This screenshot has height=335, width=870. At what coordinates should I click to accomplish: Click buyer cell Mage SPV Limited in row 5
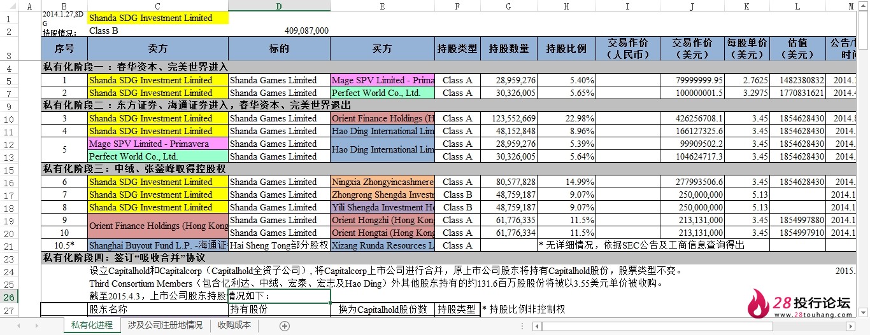pos(382,80)
